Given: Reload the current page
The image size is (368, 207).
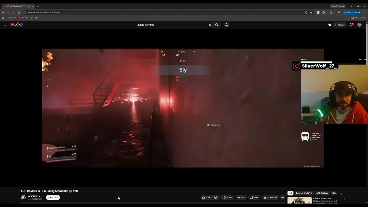Looking at the screenshot, I should tap(14, 12).
